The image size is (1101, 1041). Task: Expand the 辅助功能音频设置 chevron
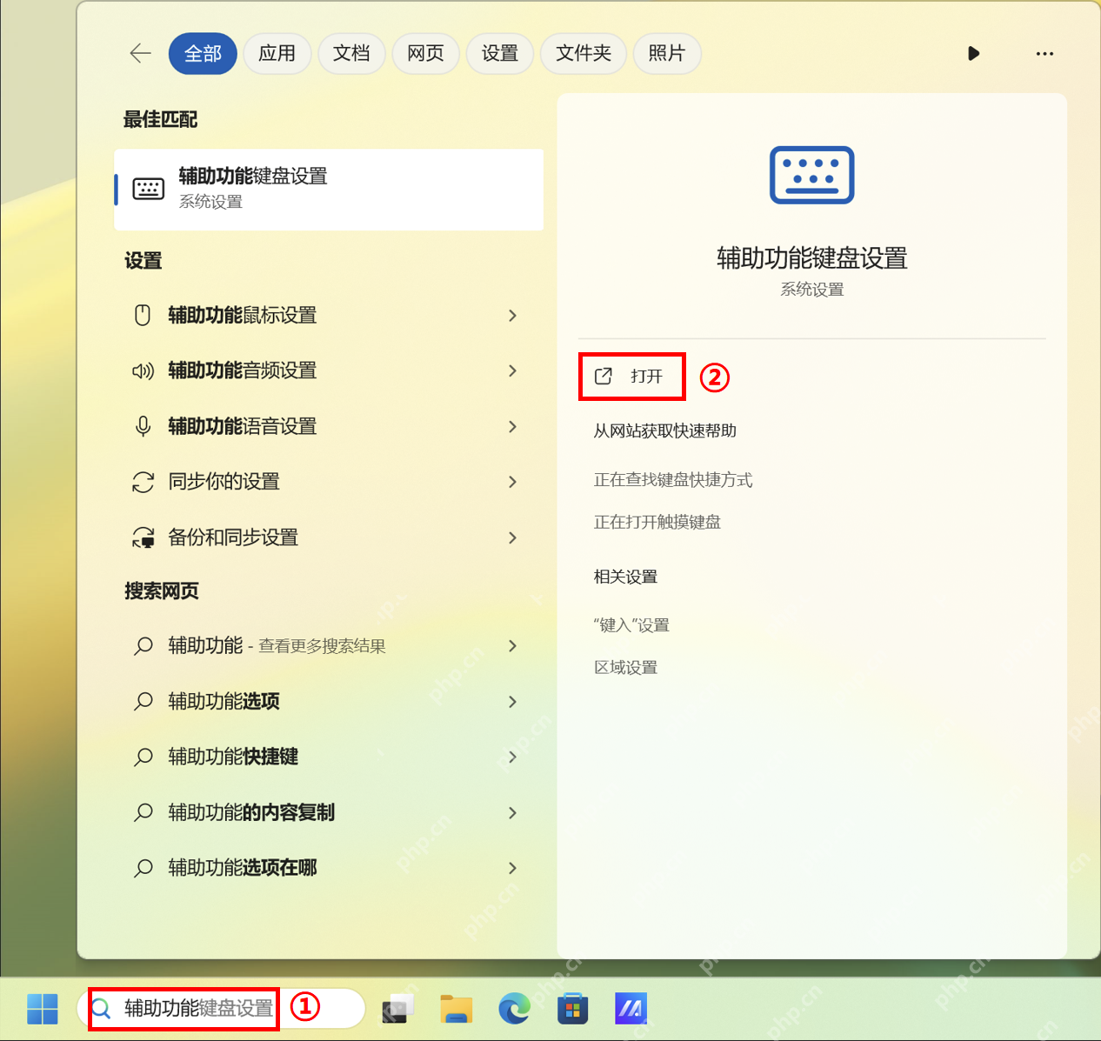click(512, 370)
